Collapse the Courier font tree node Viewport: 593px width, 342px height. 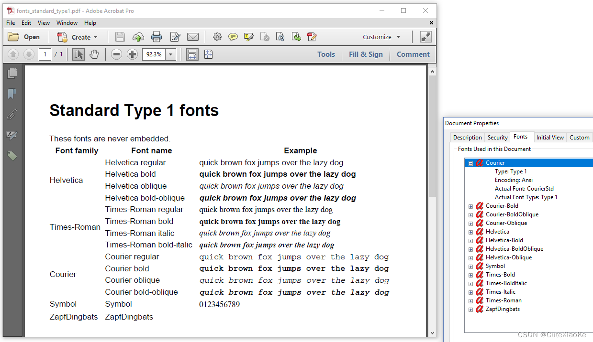[x=470, y=163]
